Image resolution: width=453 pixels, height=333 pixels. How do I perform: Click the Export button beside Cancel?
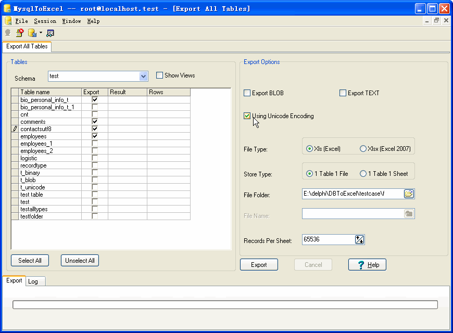point(259,265)
